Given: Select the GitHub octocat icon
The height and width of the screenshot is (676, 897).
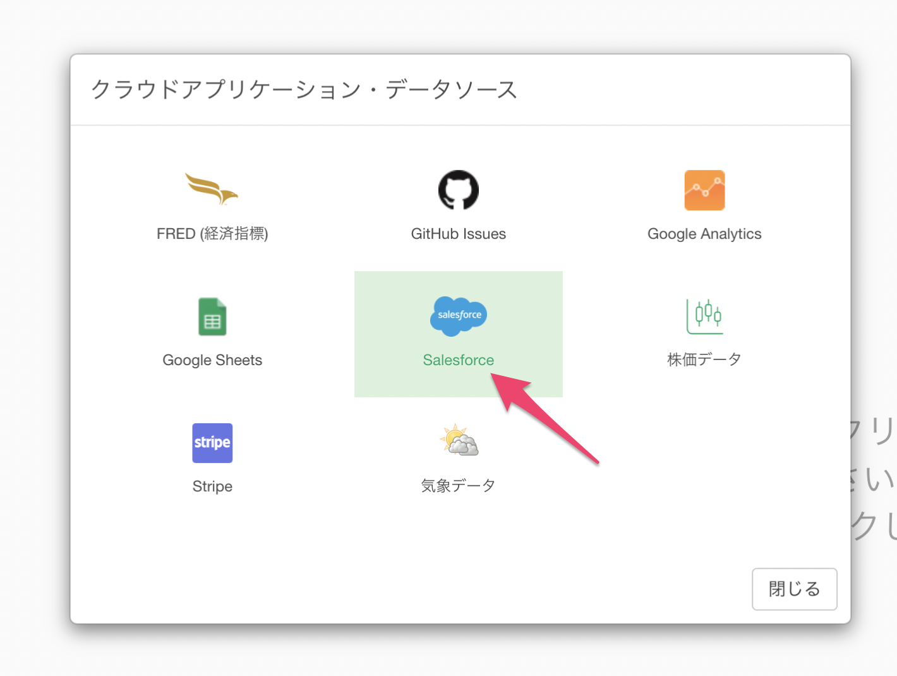Looking at the screenshot, I should pyautogui.click(x=459, y=190).
